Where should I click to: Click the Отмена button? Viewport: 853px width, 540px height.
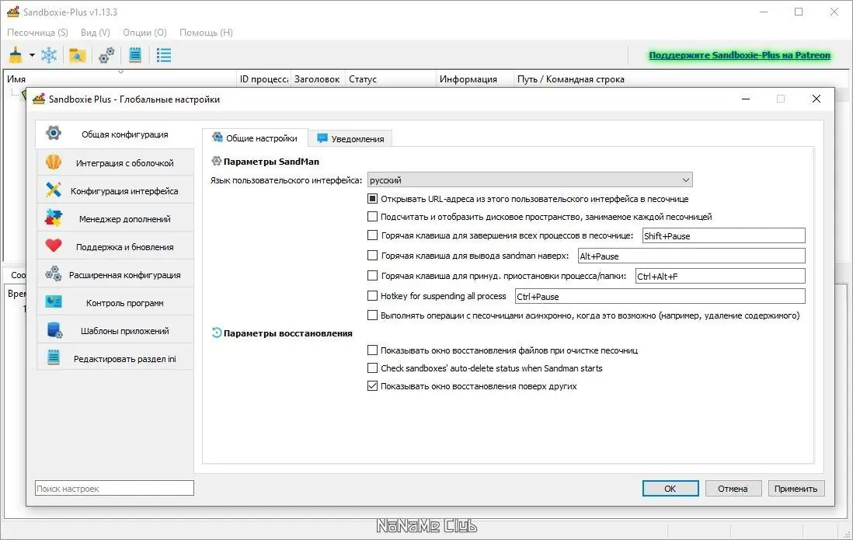pyautogui.click(x=733, y=488)
